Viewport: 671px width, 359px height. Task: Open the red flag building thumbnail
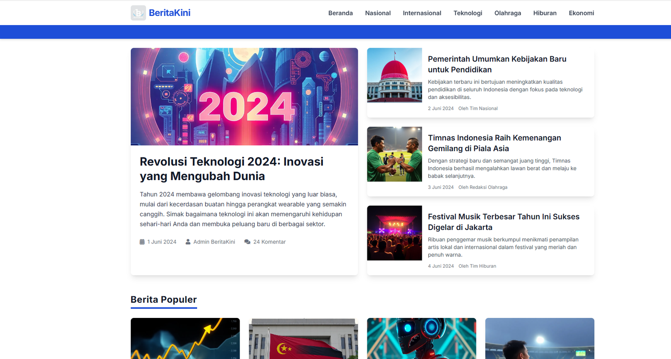point(304,338)
